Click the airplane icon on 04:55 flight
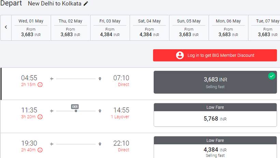 click(52, 79)
